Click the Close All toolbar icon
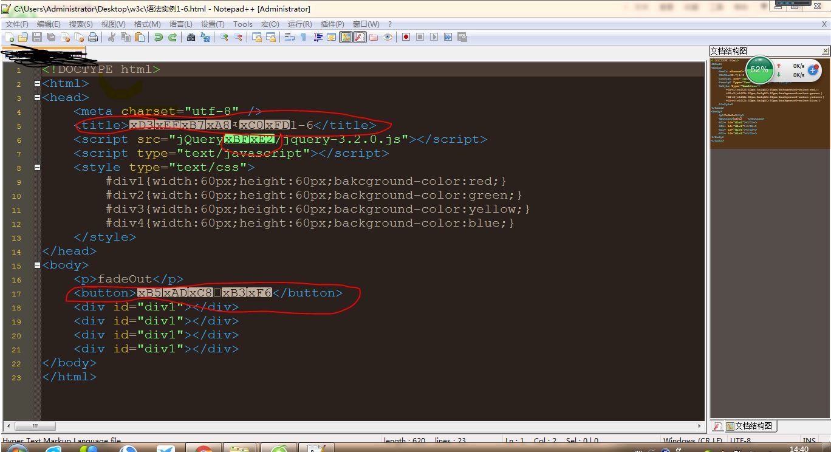 pyautogui.click(x=79, y=37)
